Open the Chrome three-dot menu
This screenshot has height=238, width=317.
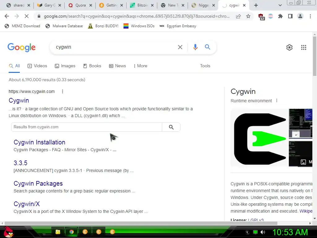[x=310, y=16]
